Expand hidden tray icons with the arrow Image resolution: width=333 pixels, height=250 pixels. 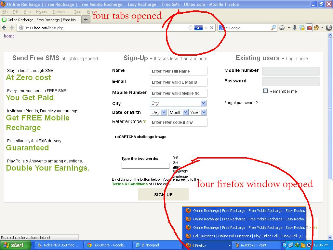(x=285, y=245)
